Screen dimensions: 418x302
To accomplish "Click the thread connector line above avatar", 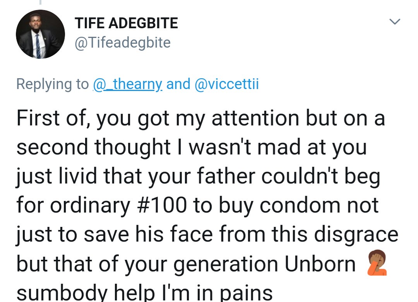I will [40, 2].
